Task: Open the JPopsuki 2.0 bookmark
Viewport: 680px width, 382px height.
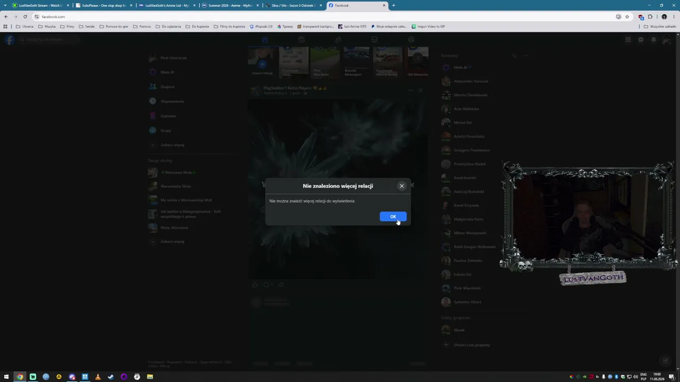Action: click(261, 27)
